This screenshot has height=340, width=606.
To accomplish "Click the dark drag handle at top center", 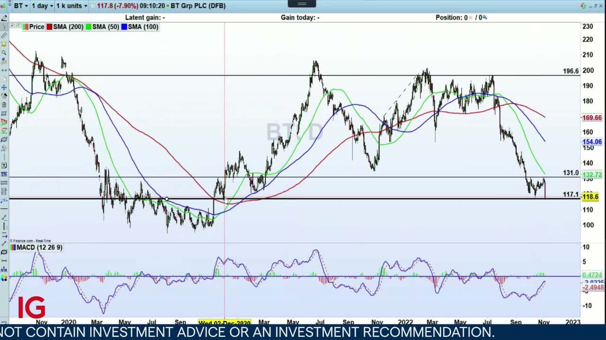I will [x=302, y=4].
